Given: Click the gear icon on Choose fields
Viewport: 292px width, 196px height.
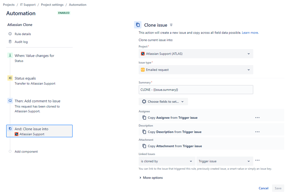Looking at the screenshot, I should (144, 102).
